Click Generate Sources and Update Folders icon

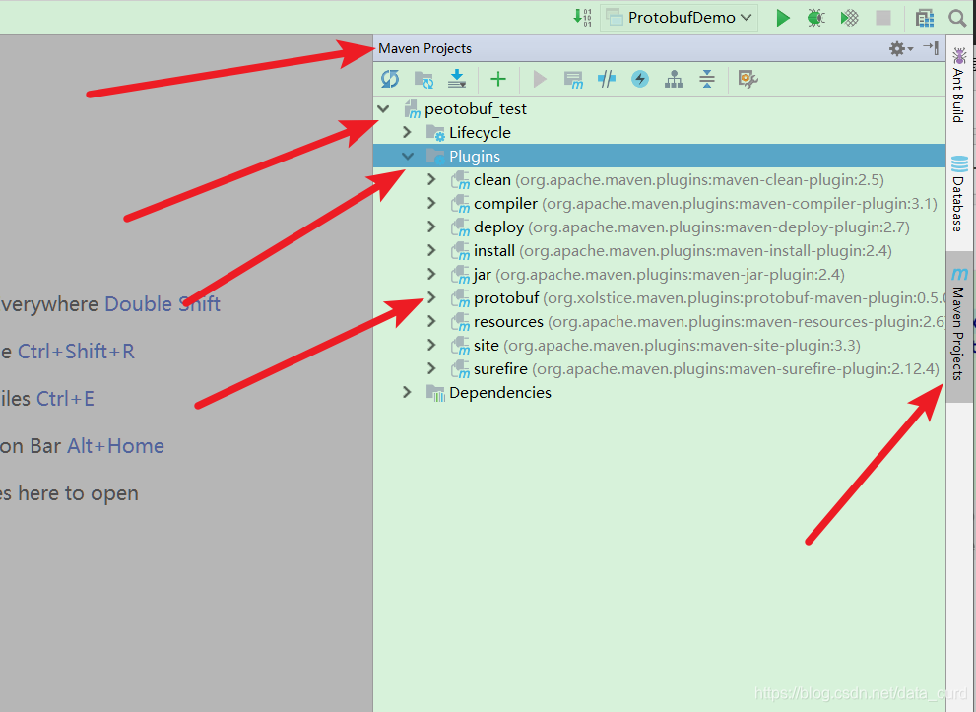(x=423, y=79)
